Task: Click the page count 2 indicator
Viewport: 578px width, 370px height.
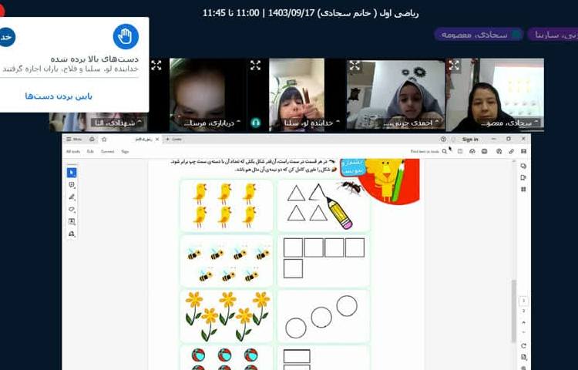Action: click(523, 311)
